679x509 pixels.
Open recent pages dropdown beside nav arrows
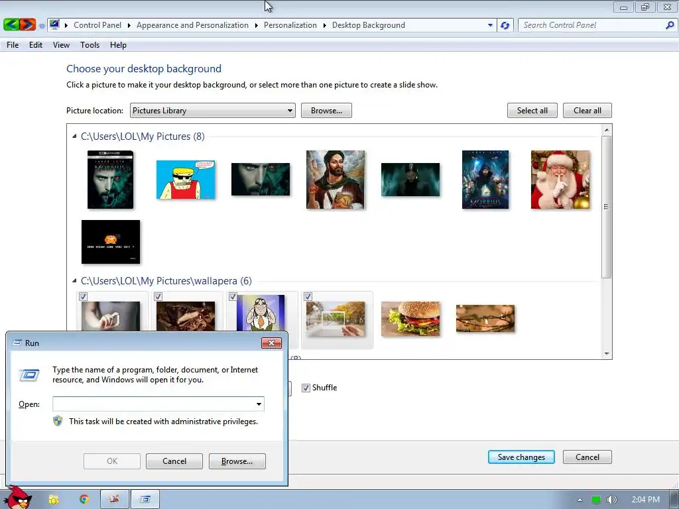(x=42, y=26)
